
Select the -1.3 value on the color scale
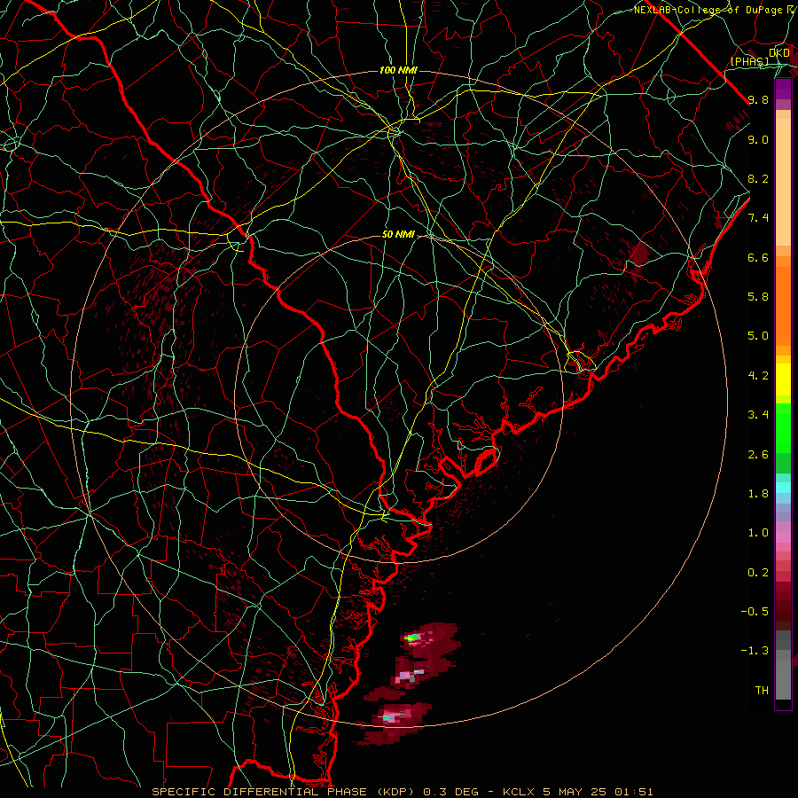pyautogui.click(x=755, y=651)
